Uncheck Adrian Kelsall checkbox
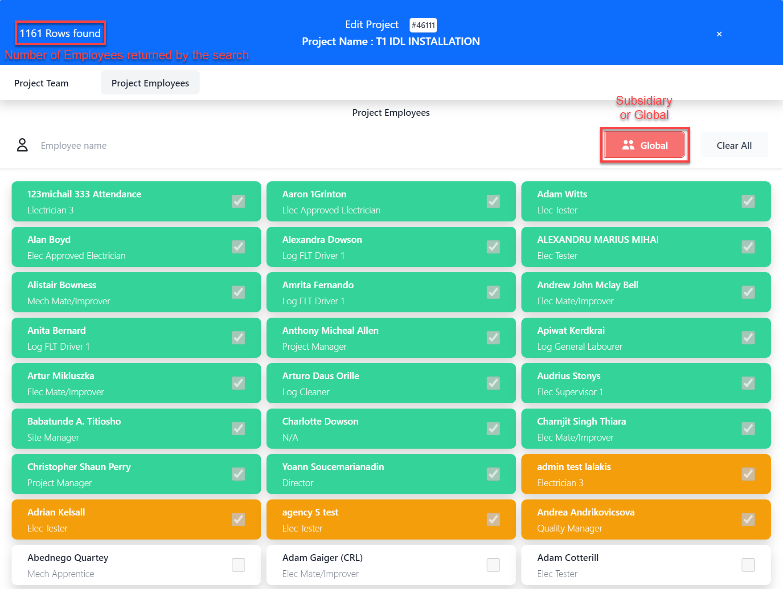Screen dimensions: 783x589 (x=238, y=519)
